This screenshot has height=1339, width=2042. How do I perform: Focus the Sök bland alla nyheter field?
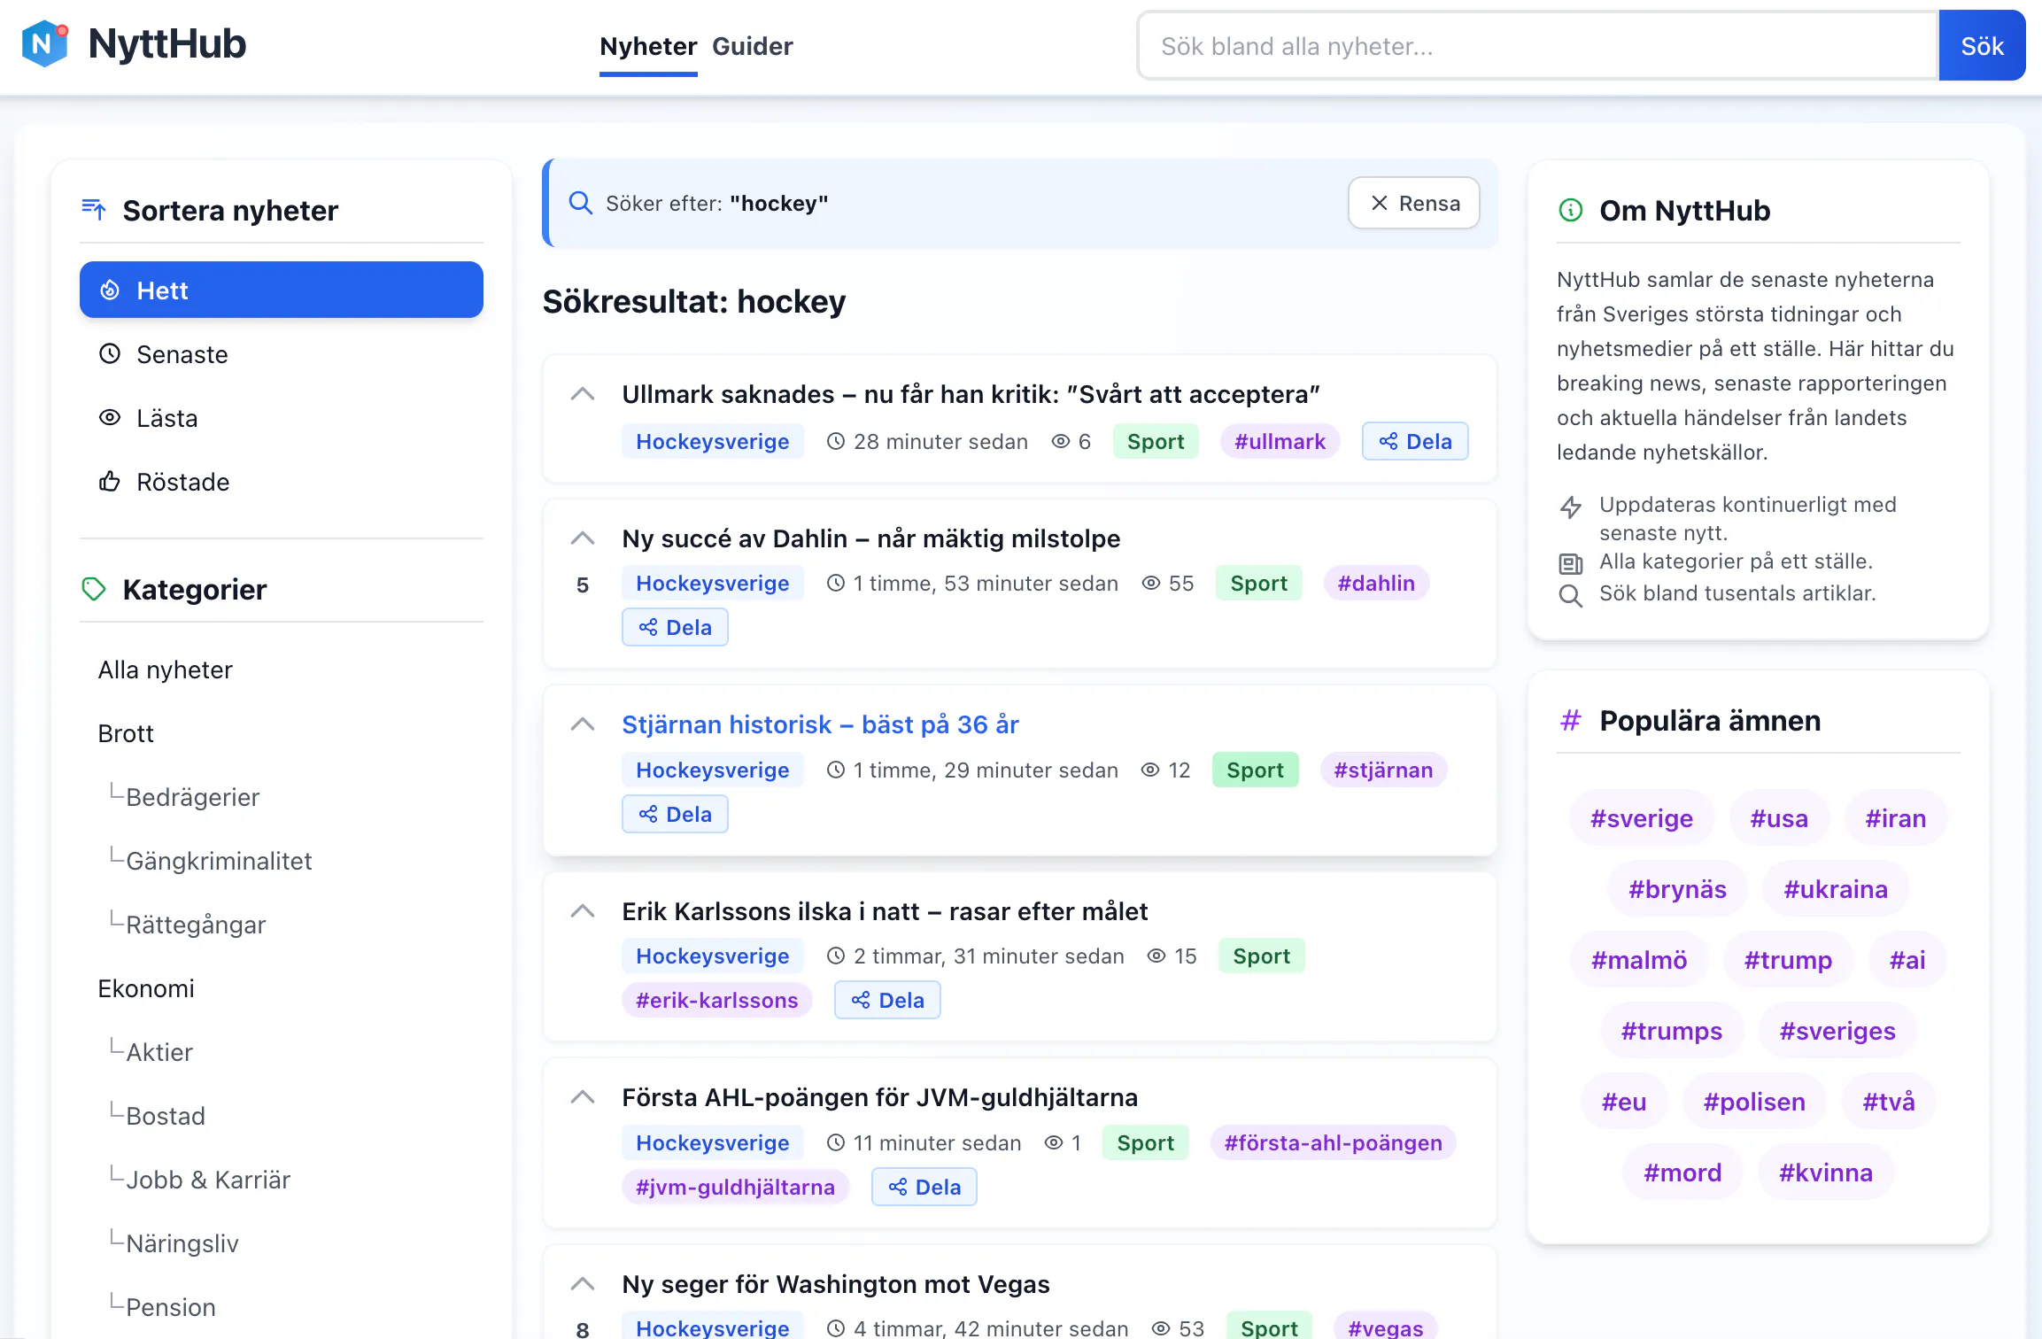[1538, 46]
